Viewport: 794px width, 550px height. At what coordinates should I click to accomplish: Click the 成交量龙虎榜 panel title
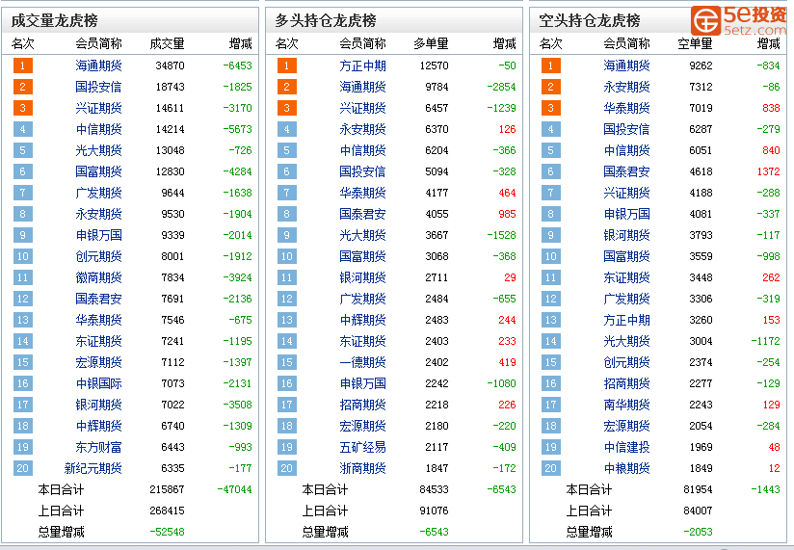coord(54,21)
